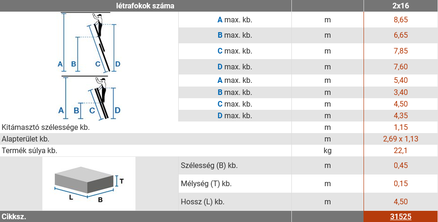Click the kg unit cell
Image resolution: width=438 pixels, height=222 pixels.
point(327,151)
